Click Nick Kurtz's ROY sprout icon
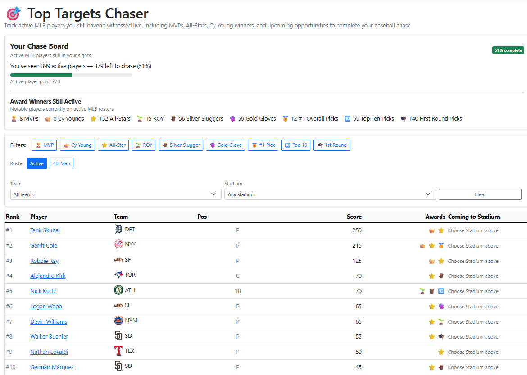 [423, 291]
